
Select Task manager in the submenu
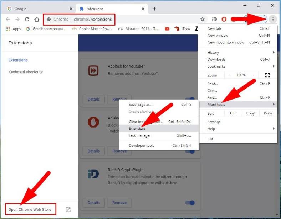point(159,135)
